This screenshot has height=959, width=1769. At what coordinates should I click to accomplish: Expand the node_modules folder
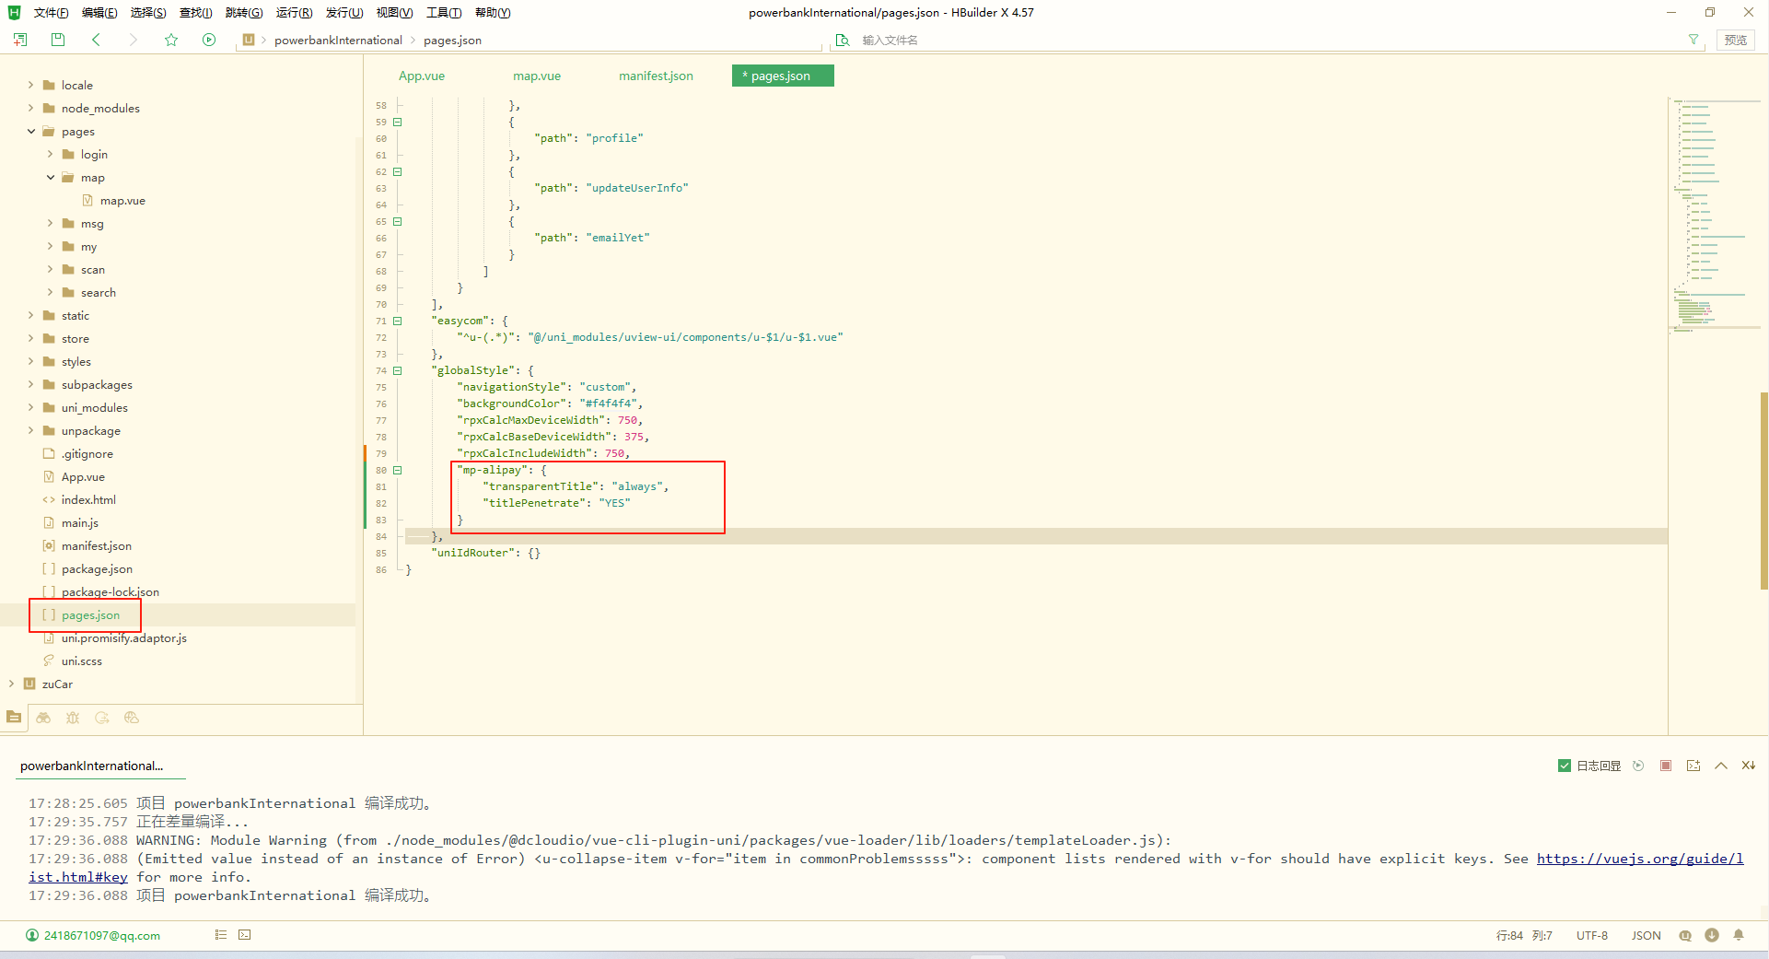point(30,108)
